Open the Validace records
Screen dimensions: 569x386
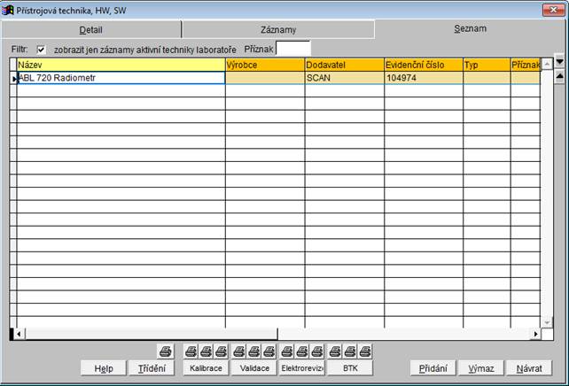click(254, 368)
